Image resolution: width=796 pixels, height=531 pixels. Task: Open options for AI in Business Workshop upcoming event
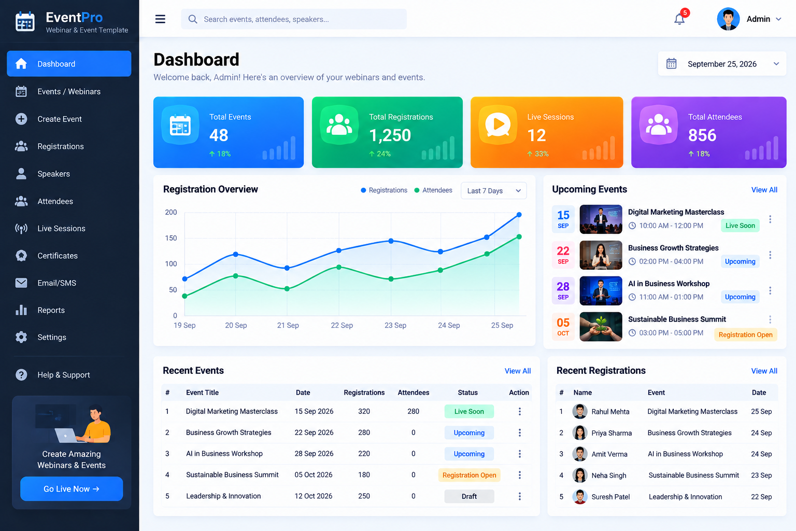pyautogui.click(x=770, y=290)
